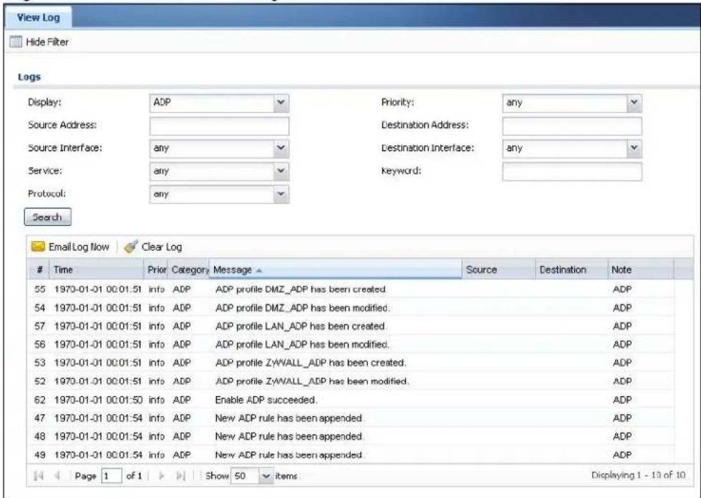Select log row ZyWALL_ADP has been modified

coord(350,381)
